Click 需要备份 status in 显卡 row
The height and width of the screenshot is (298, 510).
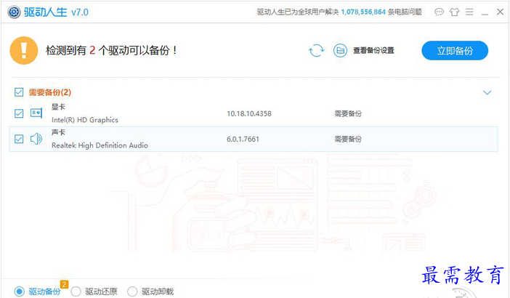point(348,114)
